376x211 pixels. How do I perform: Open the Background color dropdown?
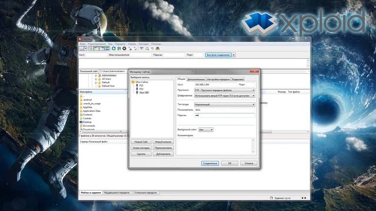[206, 130]
